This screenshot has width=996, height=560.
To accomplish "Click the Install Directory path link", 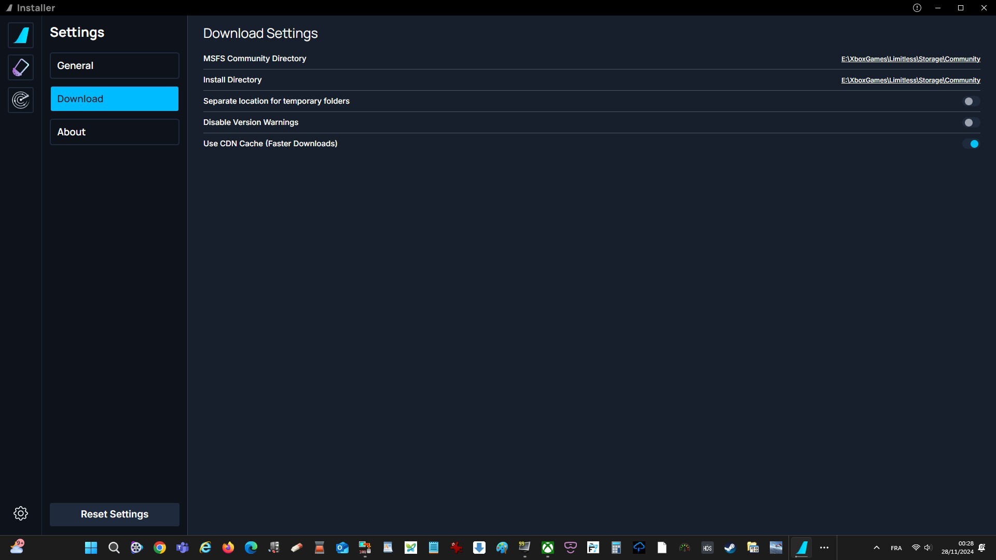I will click(910, 80).
